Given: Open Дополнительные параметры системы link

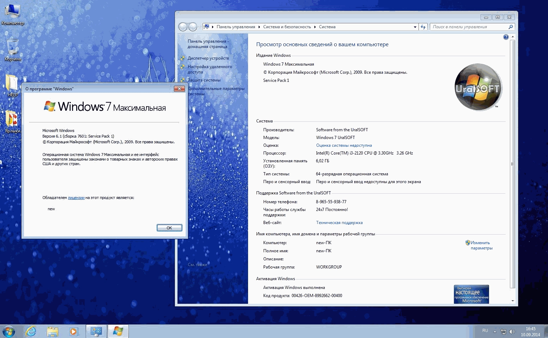Looking at the screenshot, I should [x=216, y=91].
